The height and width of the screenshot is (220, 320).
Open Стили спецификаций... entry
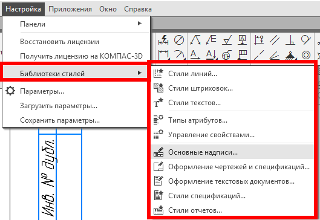[232, 196]
